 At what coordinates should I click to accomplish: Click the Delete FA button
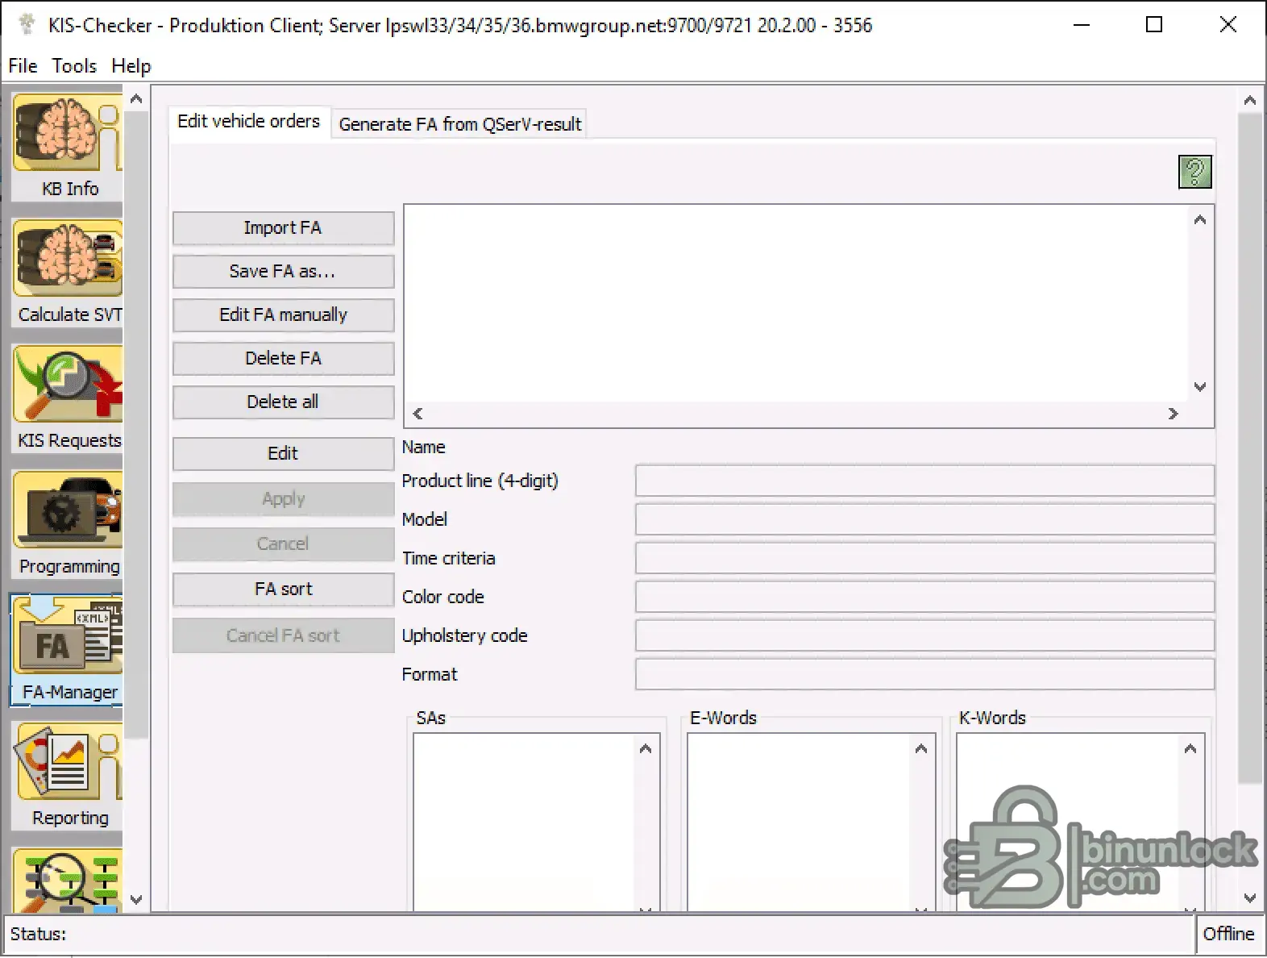tap(283, 359)
